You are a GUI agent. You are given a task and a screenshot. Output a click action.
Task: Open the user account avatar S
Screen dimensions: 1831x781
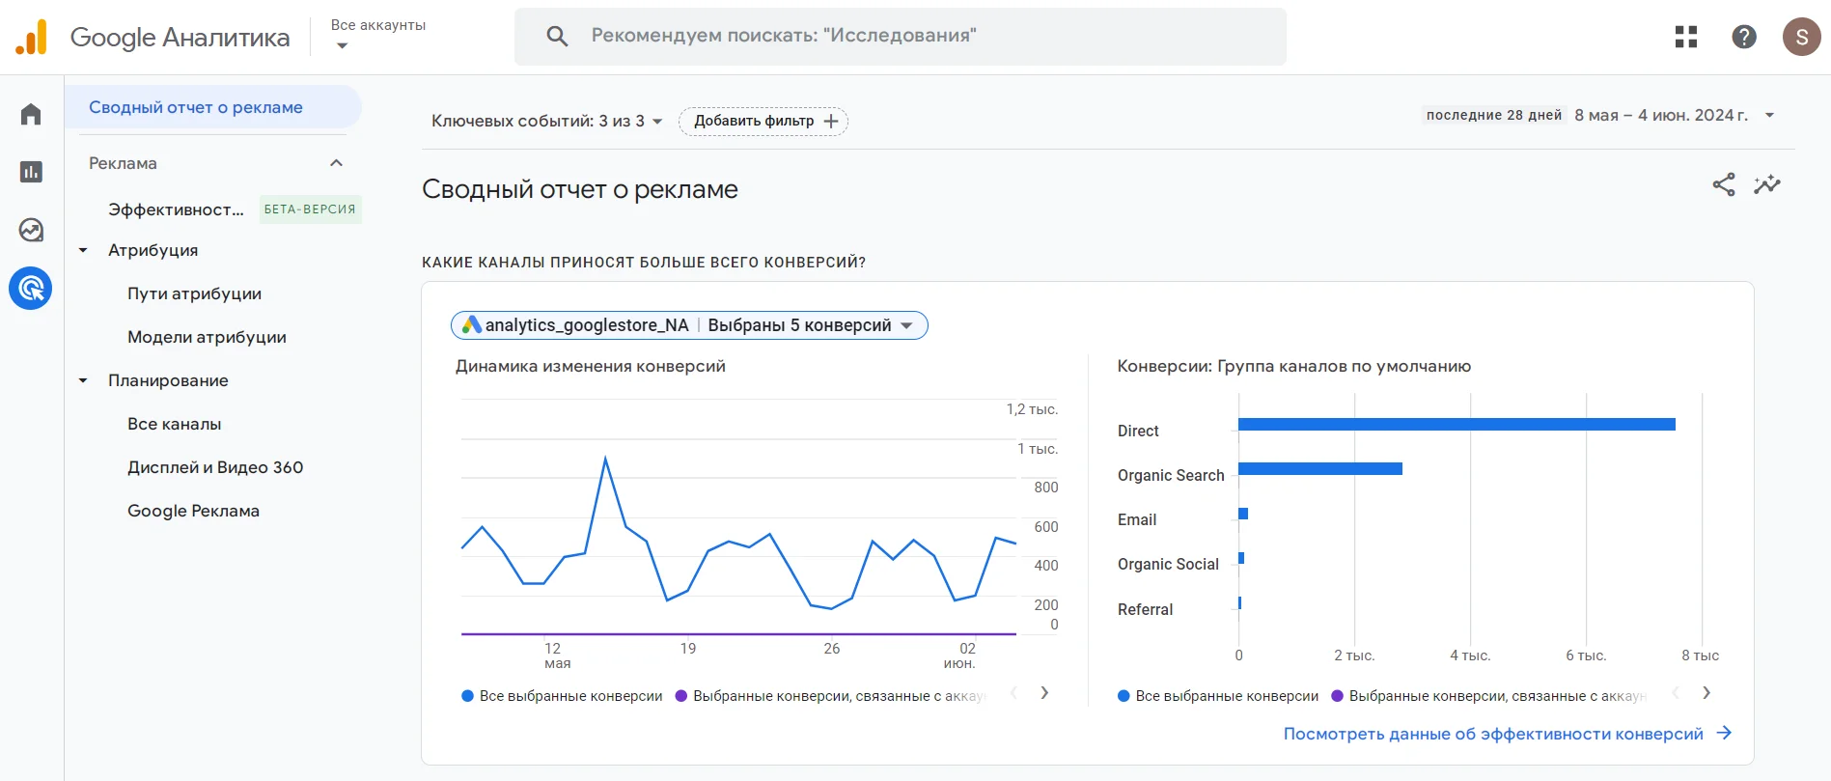coord(1801,37)
